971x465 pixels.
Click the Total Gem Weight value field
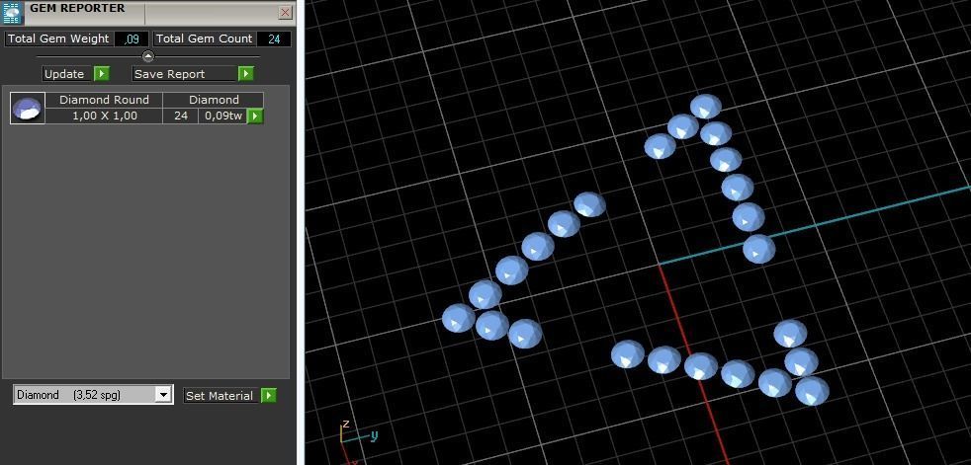[x=132, y=39]
